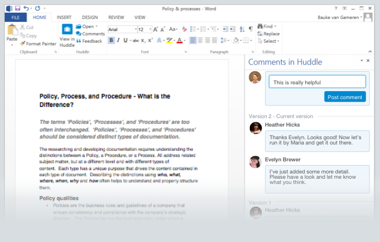Open Comments in Huddle pane options arrow
This screenshot has width=380, height=242.
[x=362, y=61]
